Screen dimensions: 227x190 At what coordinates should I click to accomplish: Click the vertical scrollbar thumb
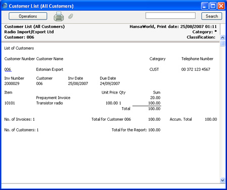point(222,43)
